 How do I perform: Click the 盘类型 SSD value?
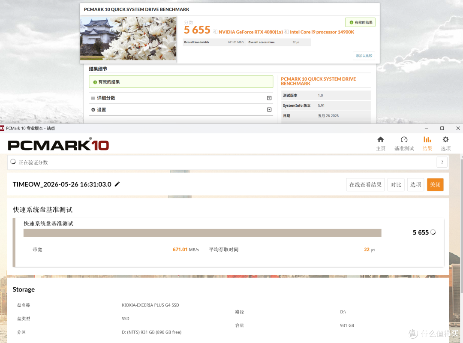tap(126, 319)
